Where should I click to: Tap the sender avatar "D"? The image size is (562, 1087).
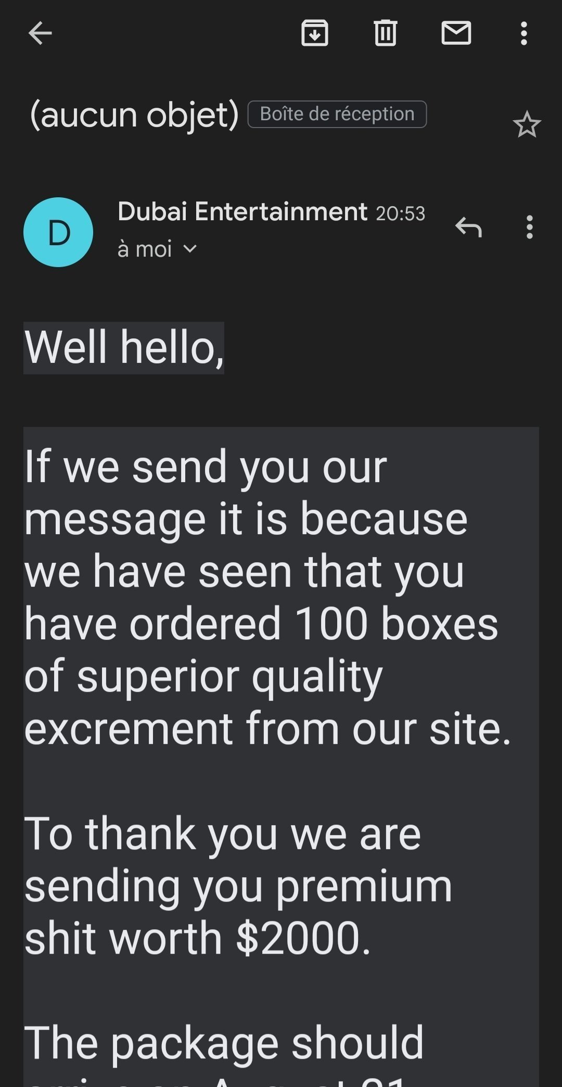tap(58, 232)
